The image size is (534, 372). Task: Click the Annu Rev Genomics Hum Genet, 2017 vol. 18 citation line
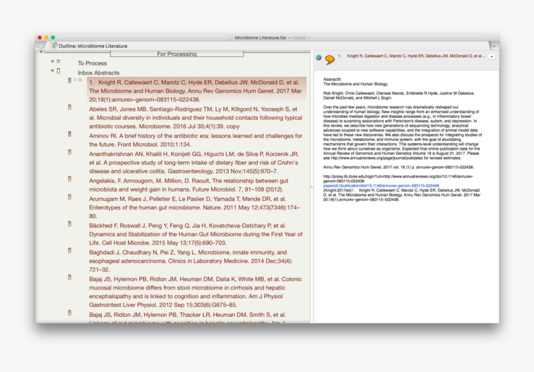tap(398, 167)
